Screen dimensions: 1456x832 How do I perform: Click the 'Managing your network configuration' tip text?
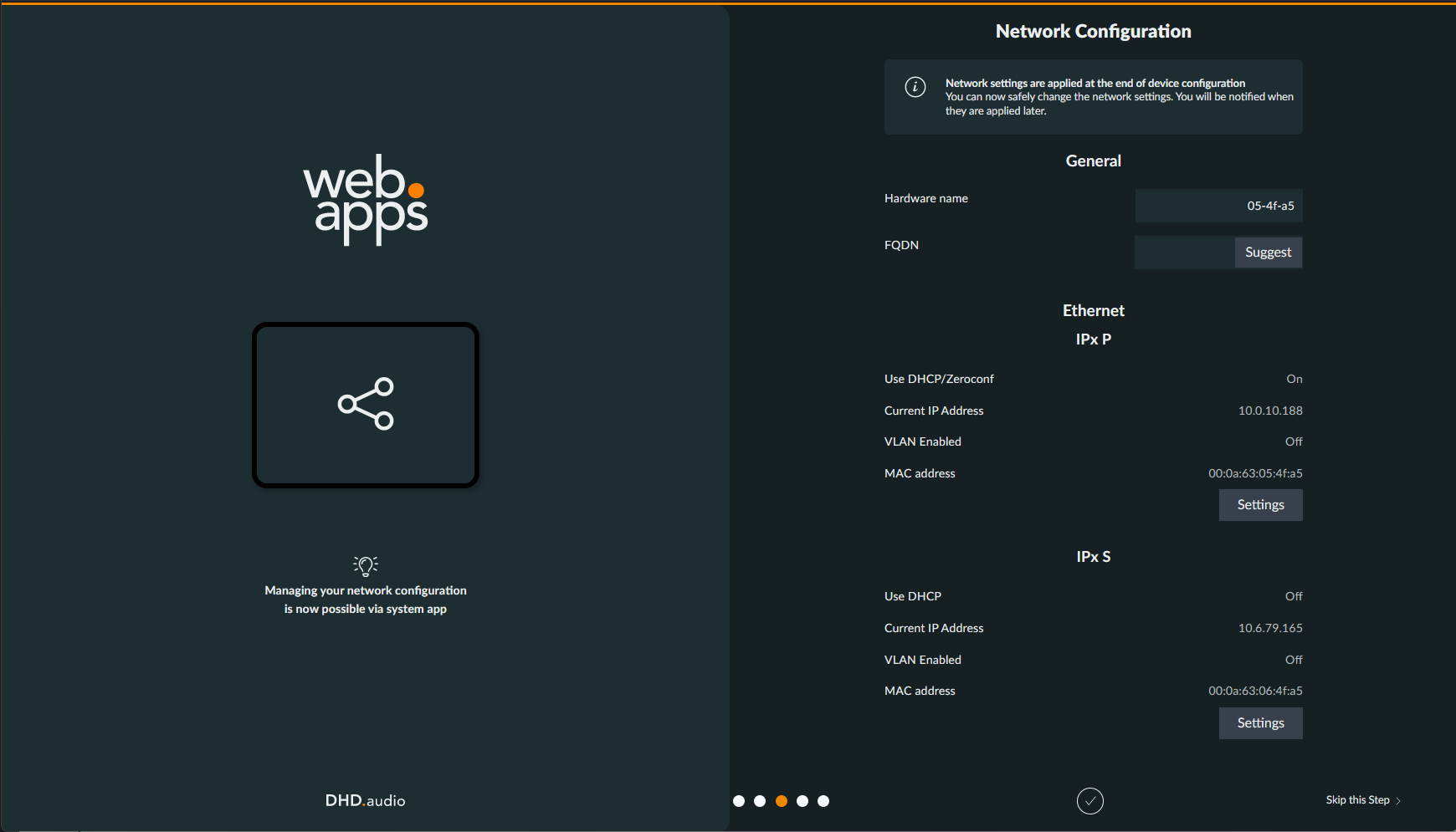[366, 600]
